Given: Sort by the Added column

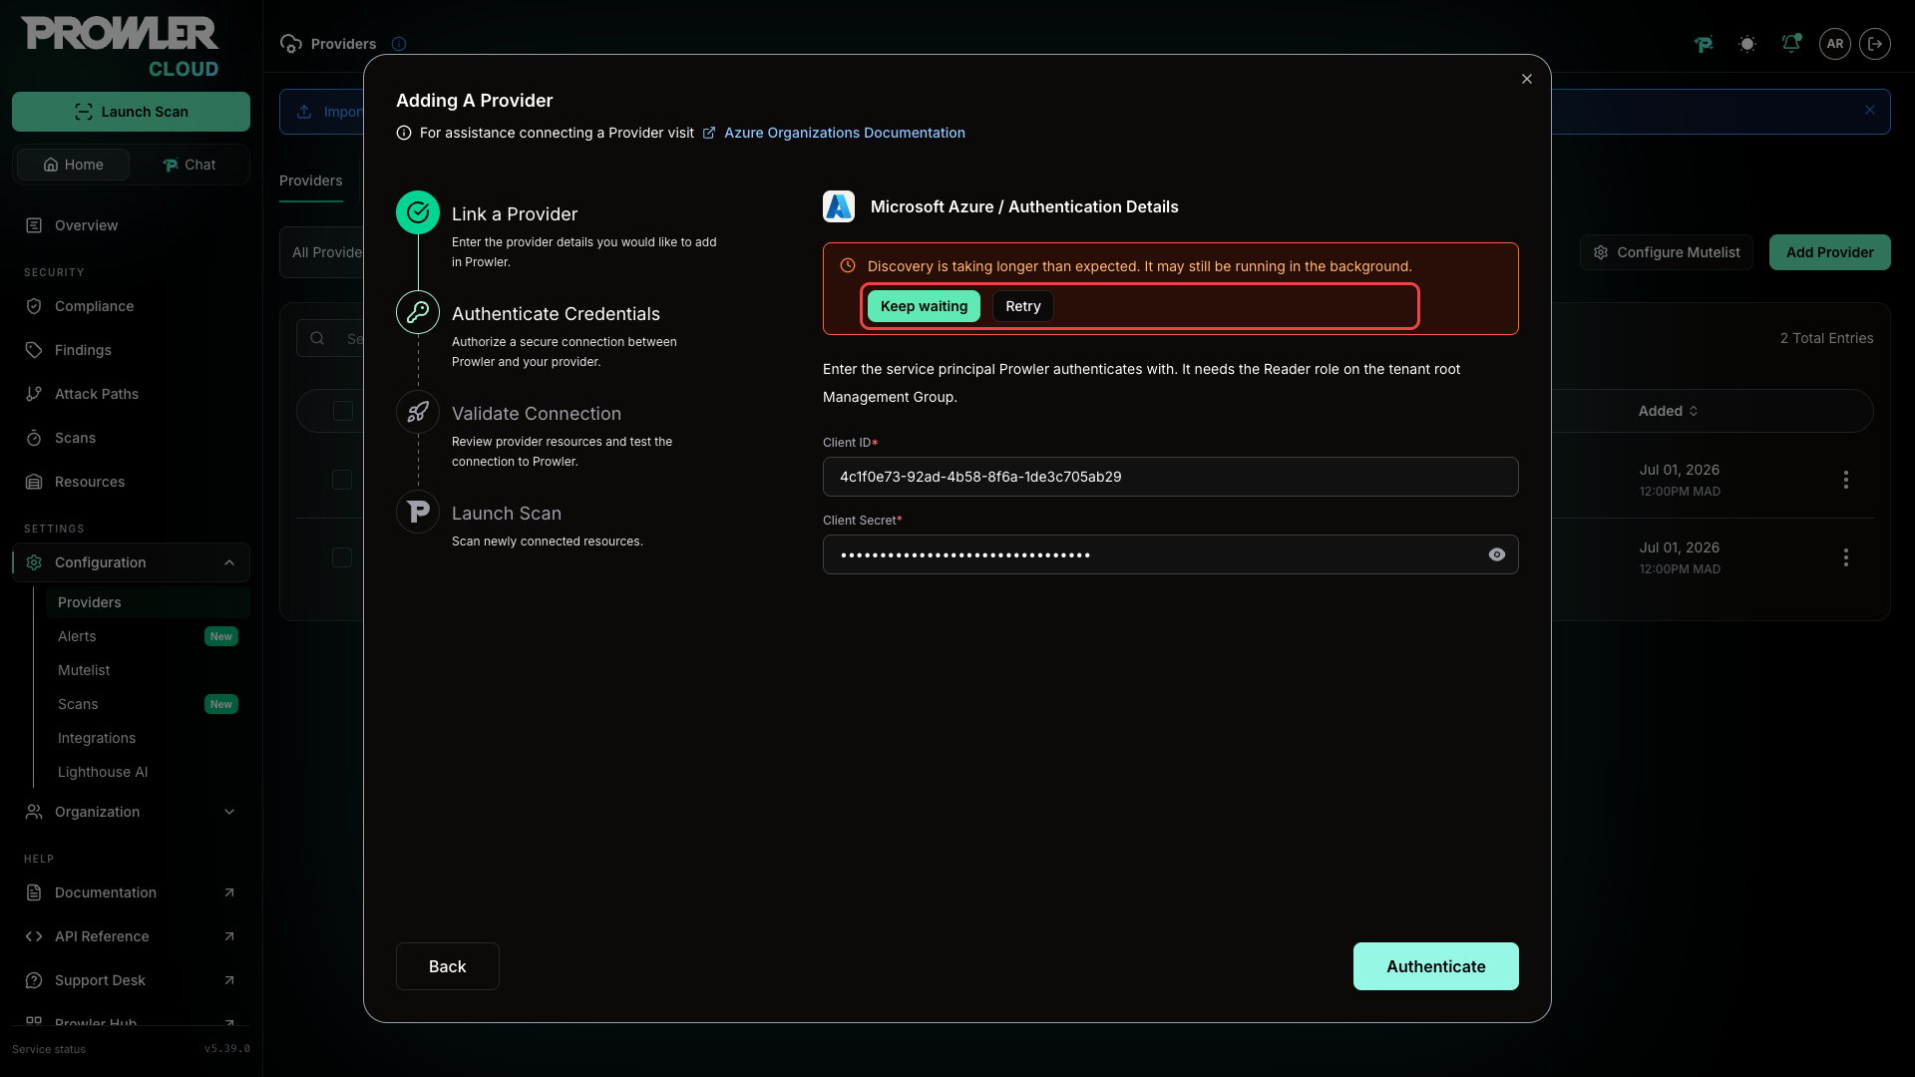Looking at the screenshot, I should point(1668,411).
